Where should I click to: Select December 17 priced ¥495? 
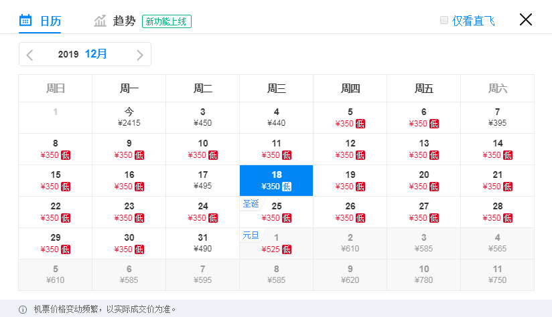203,180
